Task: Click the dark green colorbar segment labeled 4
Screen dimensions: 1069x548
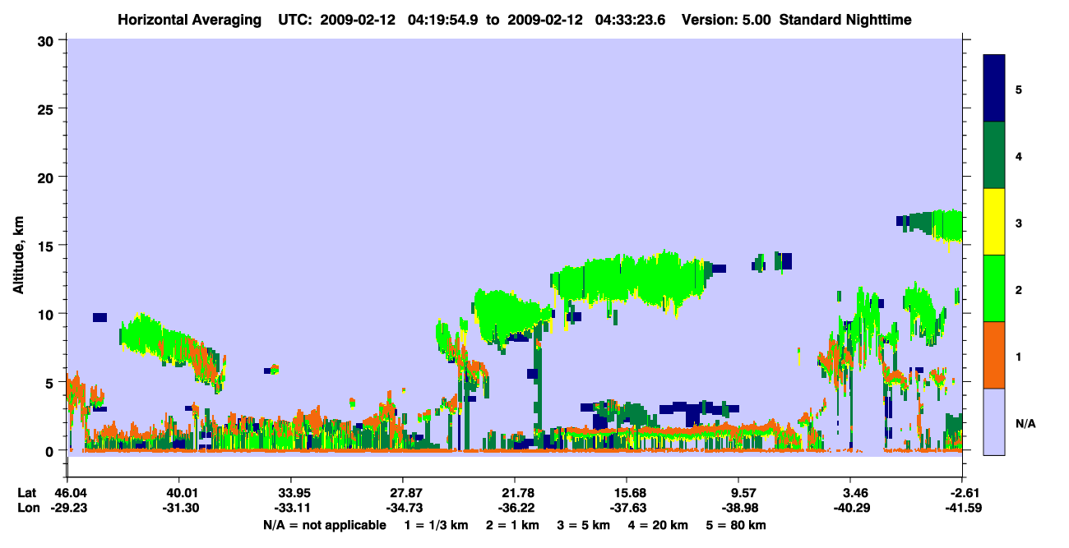Action: (994, 155)
